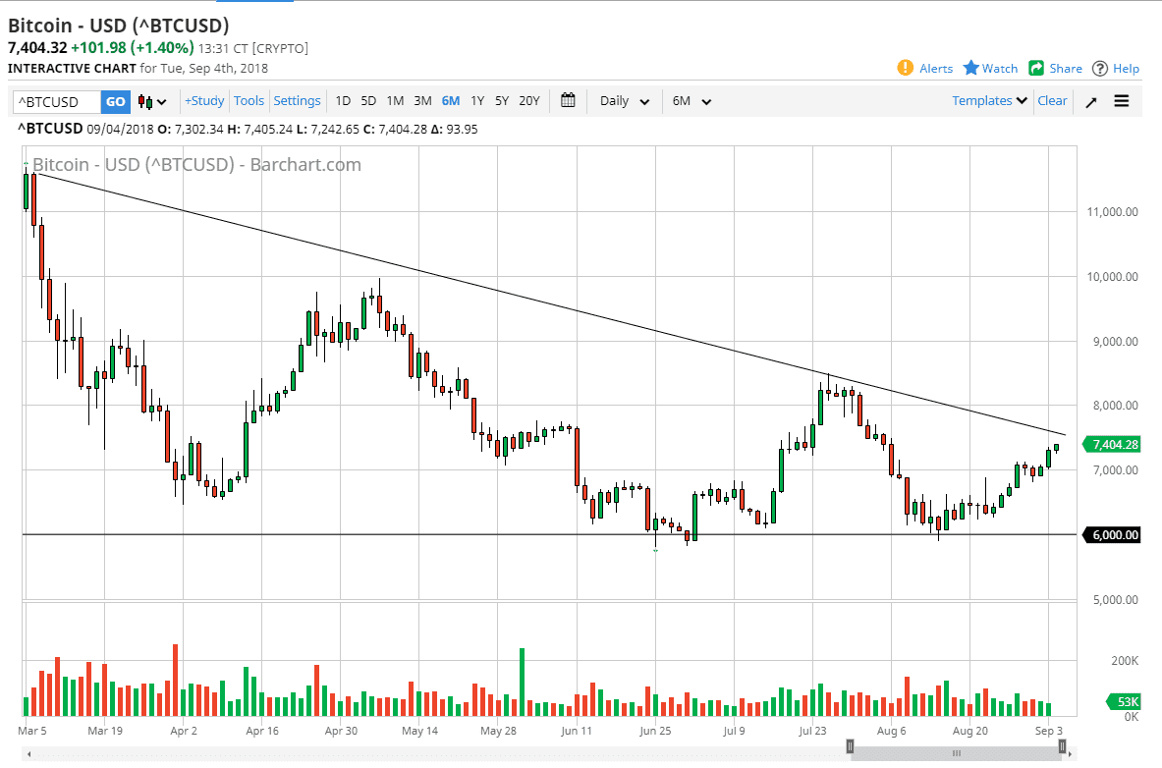1162x768 pixels.
Task: Toggle the 1Y timeframe
Action: coord(476,100)
